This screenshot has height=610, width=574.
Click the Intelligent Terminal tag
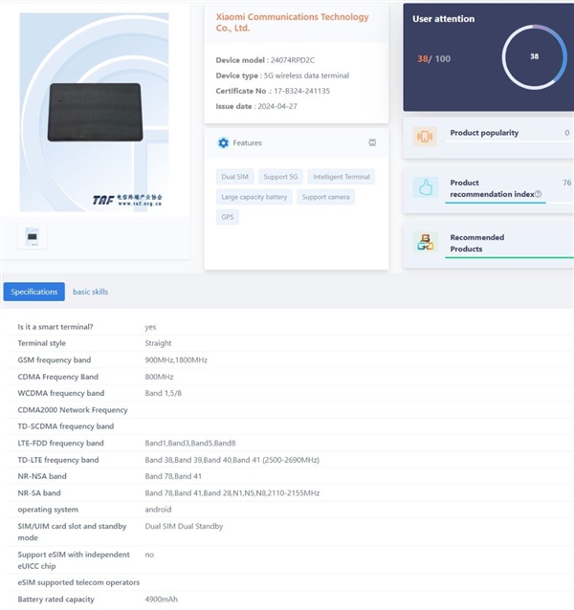click(342, 177)
